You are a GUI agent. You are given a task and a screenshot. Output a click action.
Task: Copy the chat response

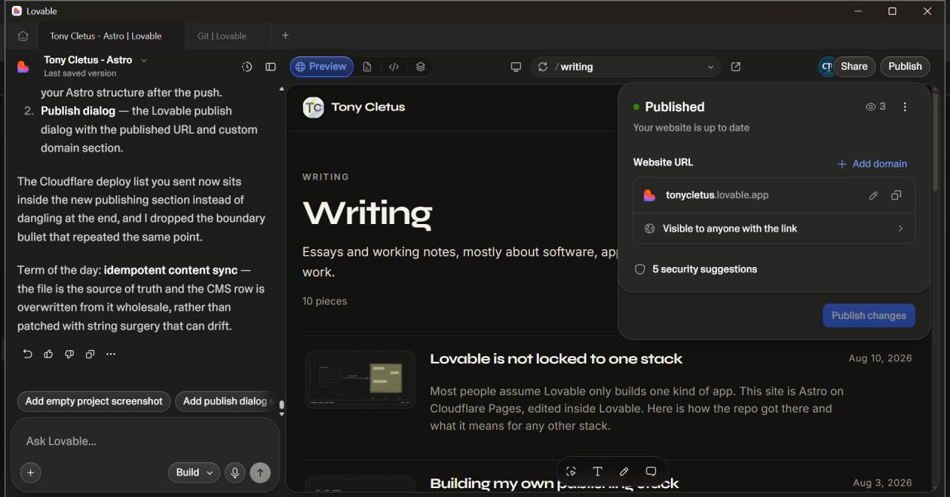coord(90,354)
